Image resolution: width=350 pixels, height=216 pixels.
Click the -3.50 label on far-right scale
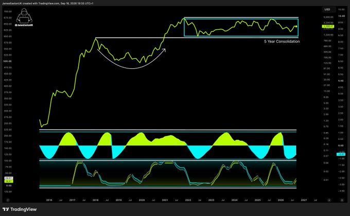click(x=341, y=191)
